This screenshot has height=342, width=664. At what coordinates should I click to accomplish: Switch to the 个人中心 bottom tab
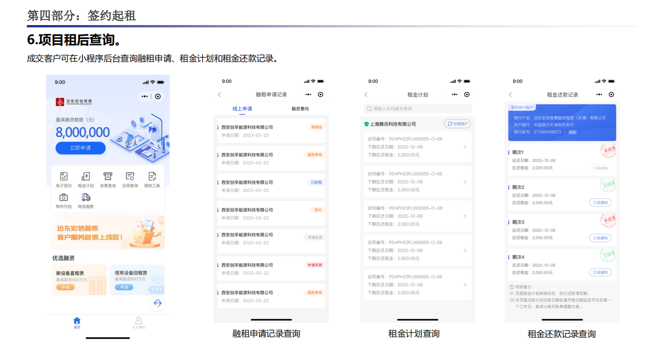[138, 323]
